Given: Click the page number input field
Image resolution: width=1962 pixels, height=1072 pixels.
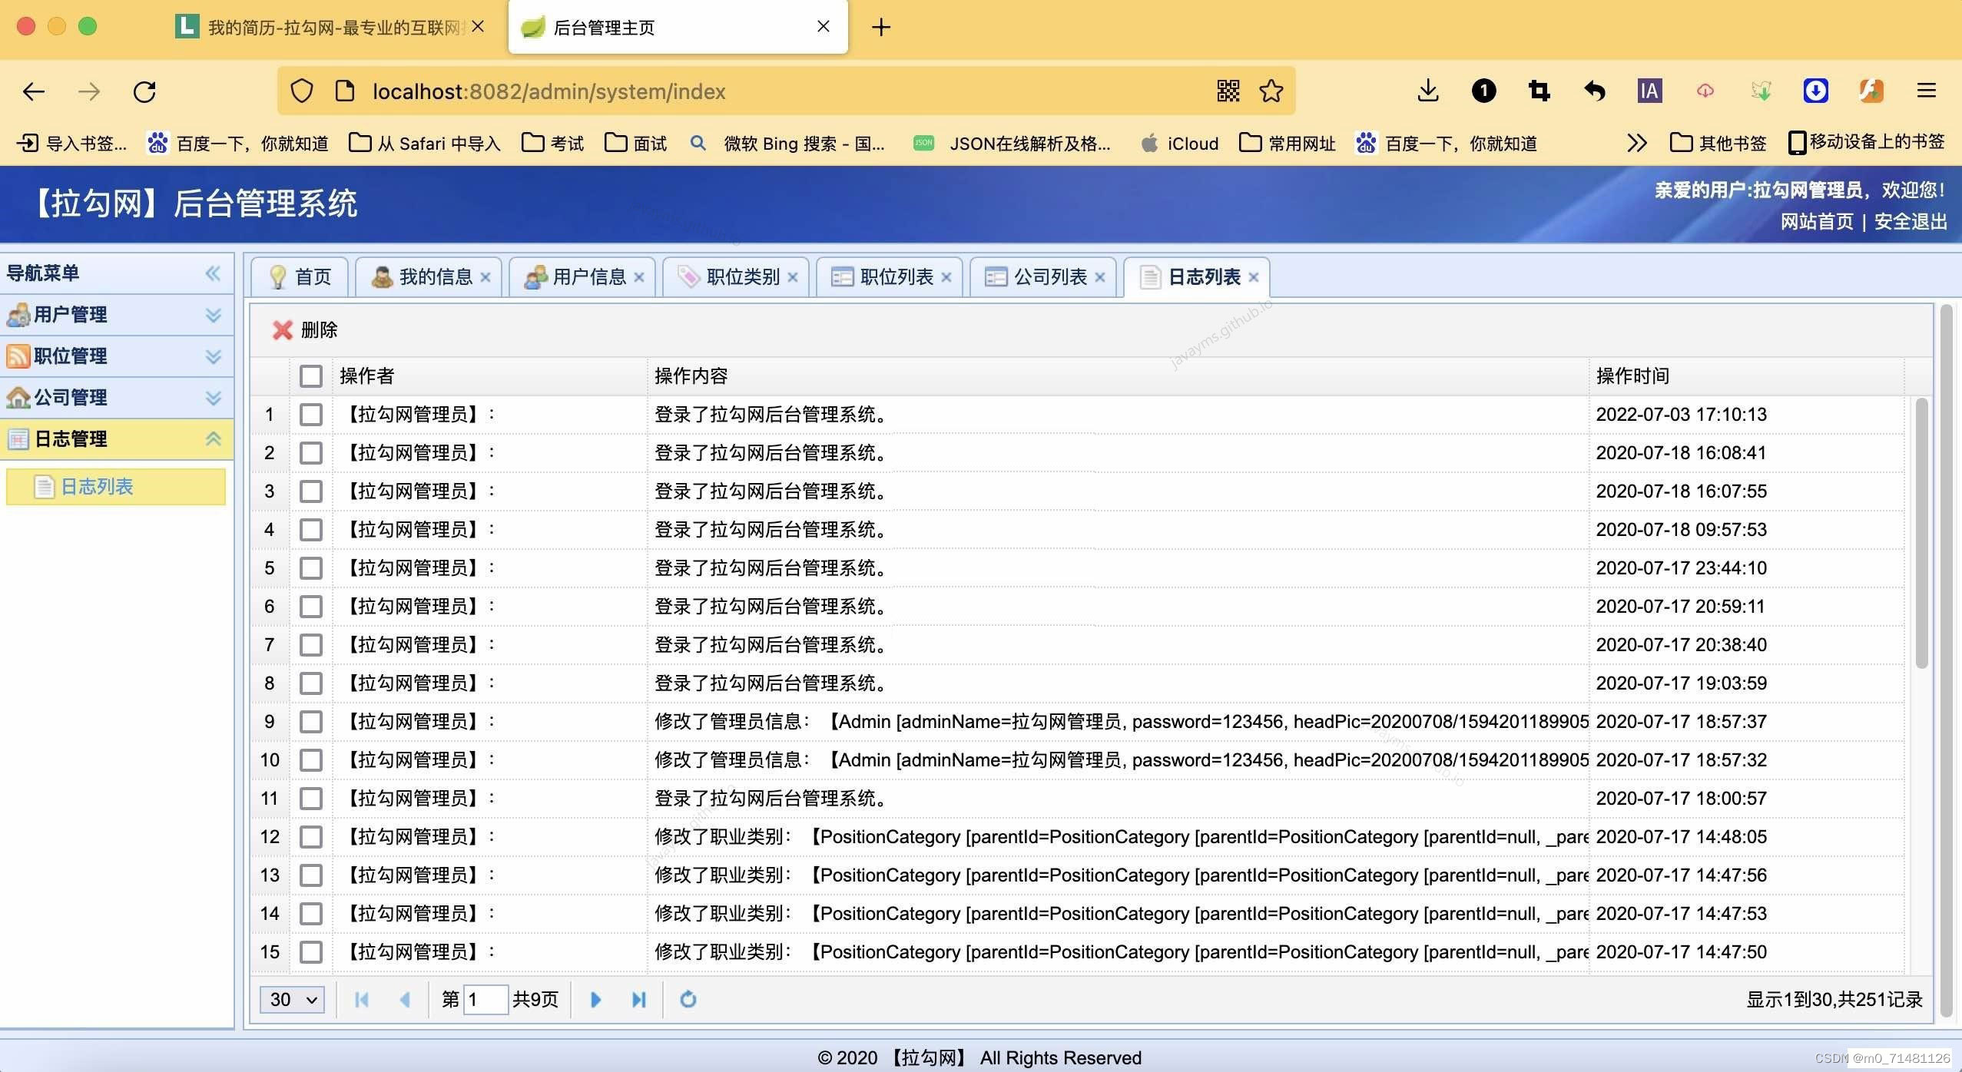Looking at the screenshot, I should tap(486, 999).
